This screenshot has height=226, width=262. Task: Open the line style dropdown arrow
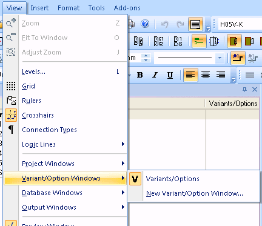click(220, 58)
